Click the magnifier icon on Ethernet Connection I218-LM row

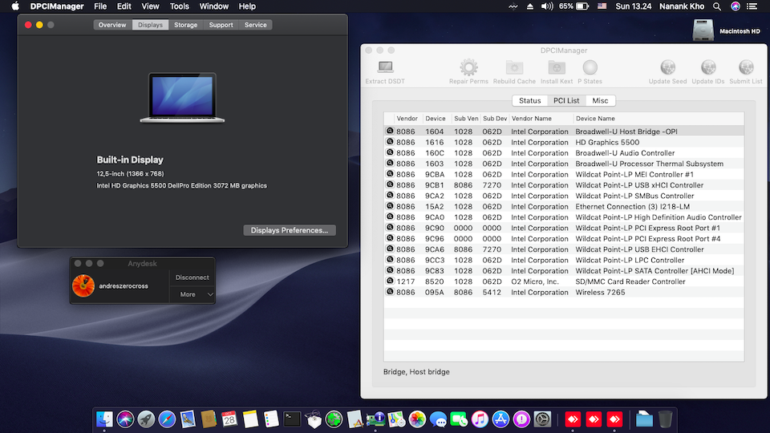pos(390,206)
